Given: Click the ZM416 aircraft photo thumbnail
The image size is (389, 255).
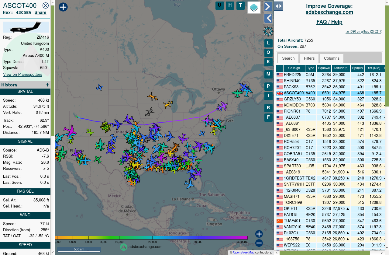Looking at the screenshot, I should tap(26, 27).
